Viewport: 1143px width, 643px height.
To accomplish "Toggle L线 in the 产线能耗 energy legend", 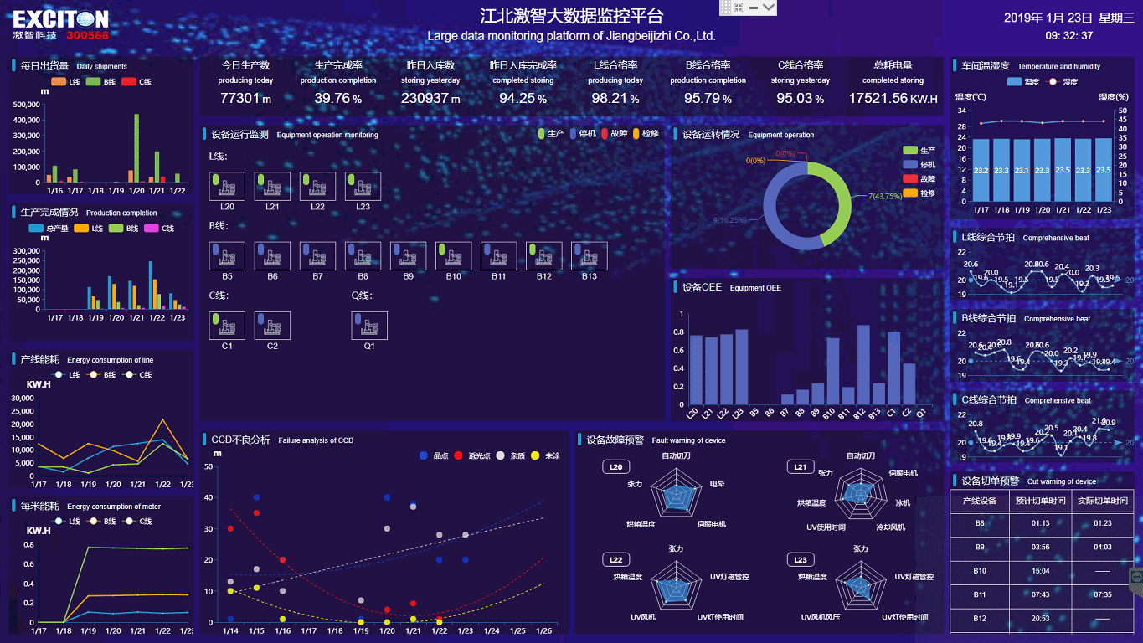I will (x=66, y=375).
